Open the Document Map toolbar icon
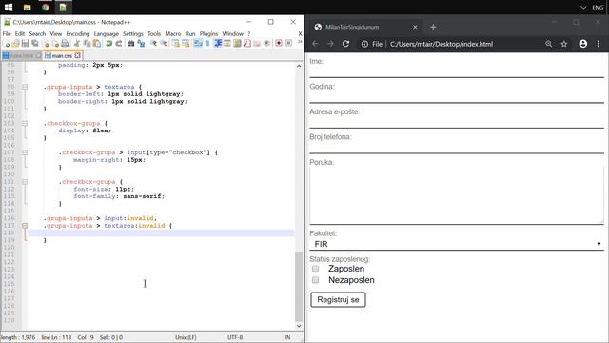The height and width of the screenshot is (343, 609). click(x=237, y=43)
